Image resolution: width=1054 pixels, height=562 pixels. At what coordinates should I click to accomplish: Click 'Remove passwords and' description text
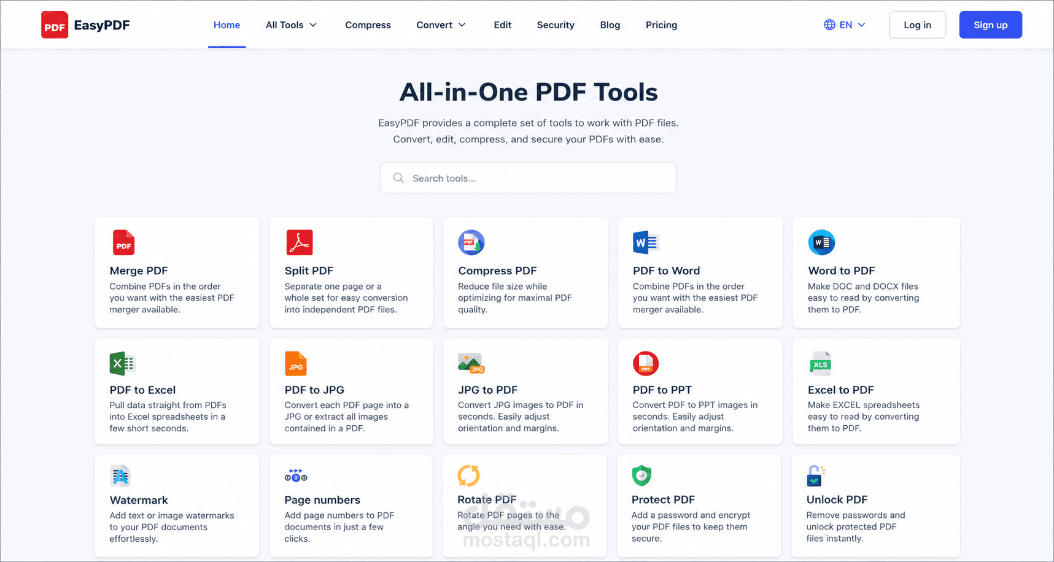[x=855, y=515]
